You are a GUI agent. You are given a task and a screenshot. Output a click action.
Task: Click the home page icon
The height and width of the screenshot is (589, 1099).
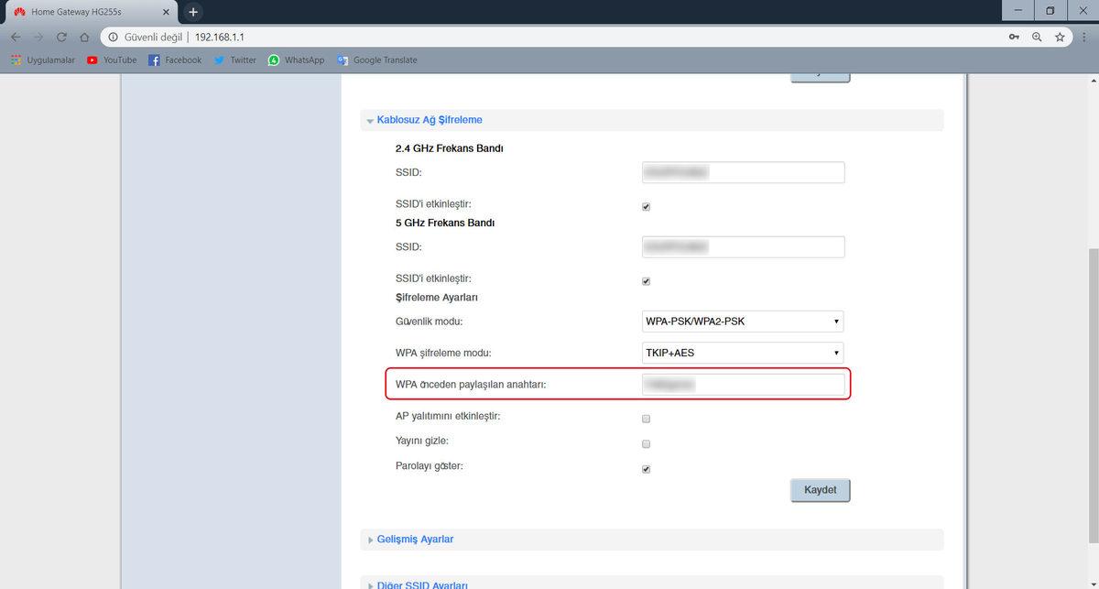(84, 38)
